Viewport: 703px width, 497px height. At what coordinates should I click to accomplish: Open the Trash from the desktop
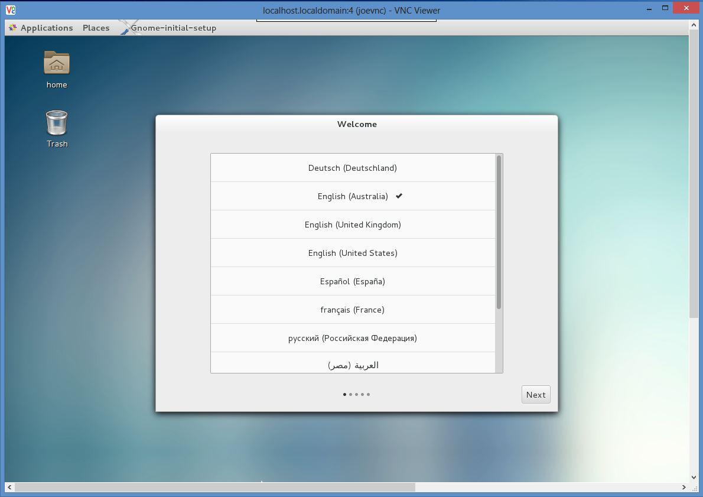point(56,122)
